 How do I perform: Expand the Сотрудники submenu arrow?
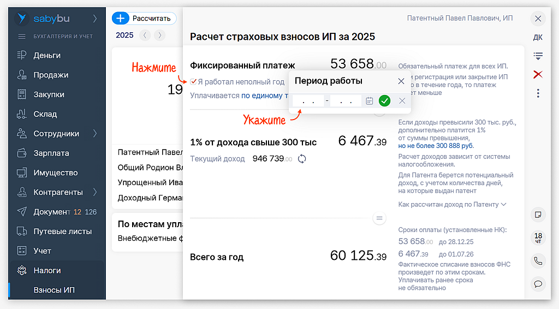95,134
